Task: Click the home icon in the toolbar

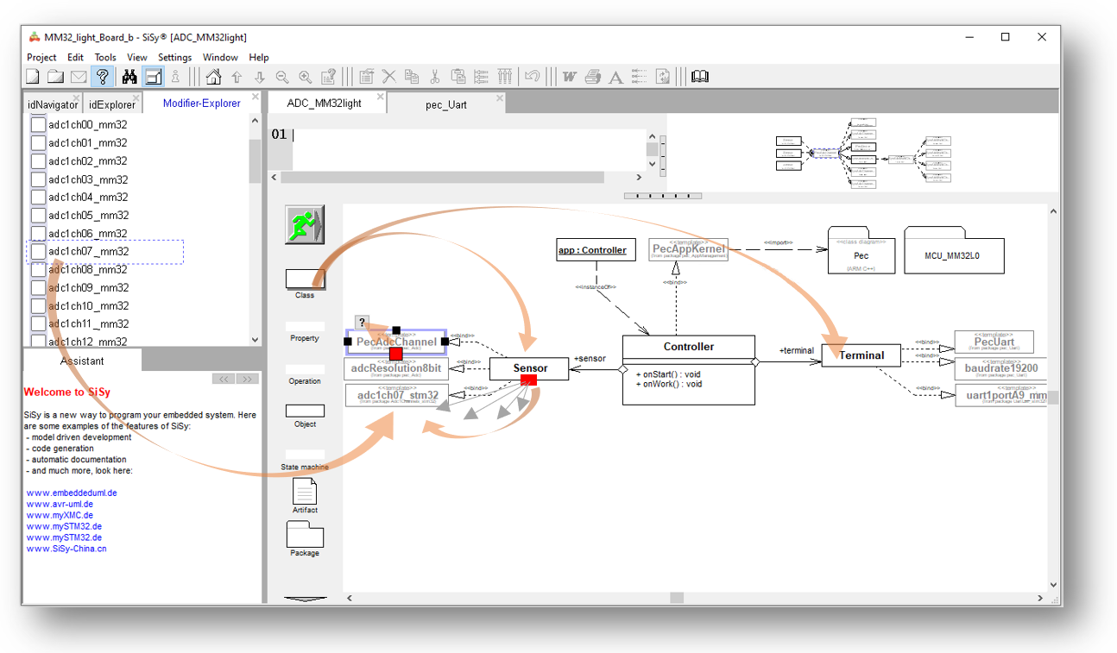Action: pos(213,77)
